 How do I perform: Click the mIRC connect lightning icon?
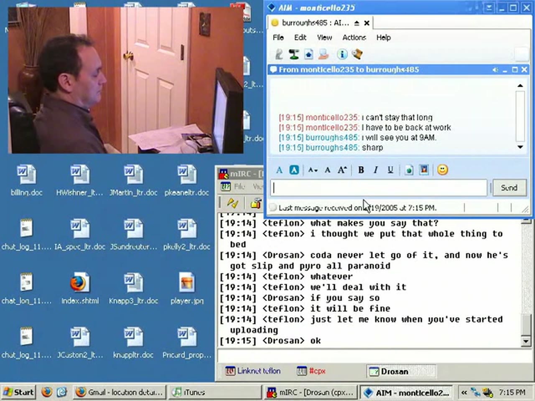[x=232, y=203]
